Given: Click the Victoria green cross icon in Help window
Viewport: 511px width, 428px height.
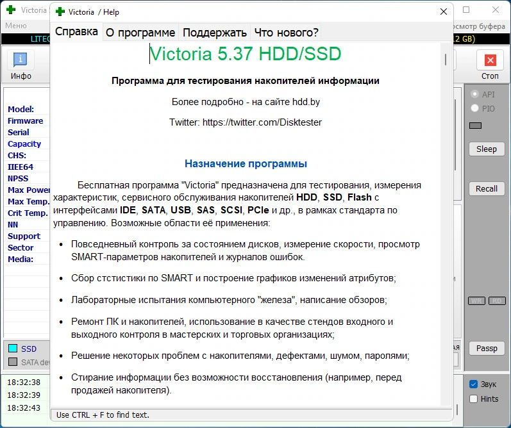Looking at the screenshot, I should click(60, 12).
